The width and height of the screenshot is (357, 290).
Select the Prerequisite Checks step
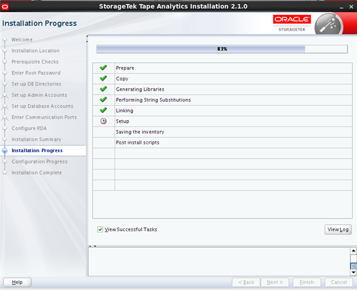35,62
